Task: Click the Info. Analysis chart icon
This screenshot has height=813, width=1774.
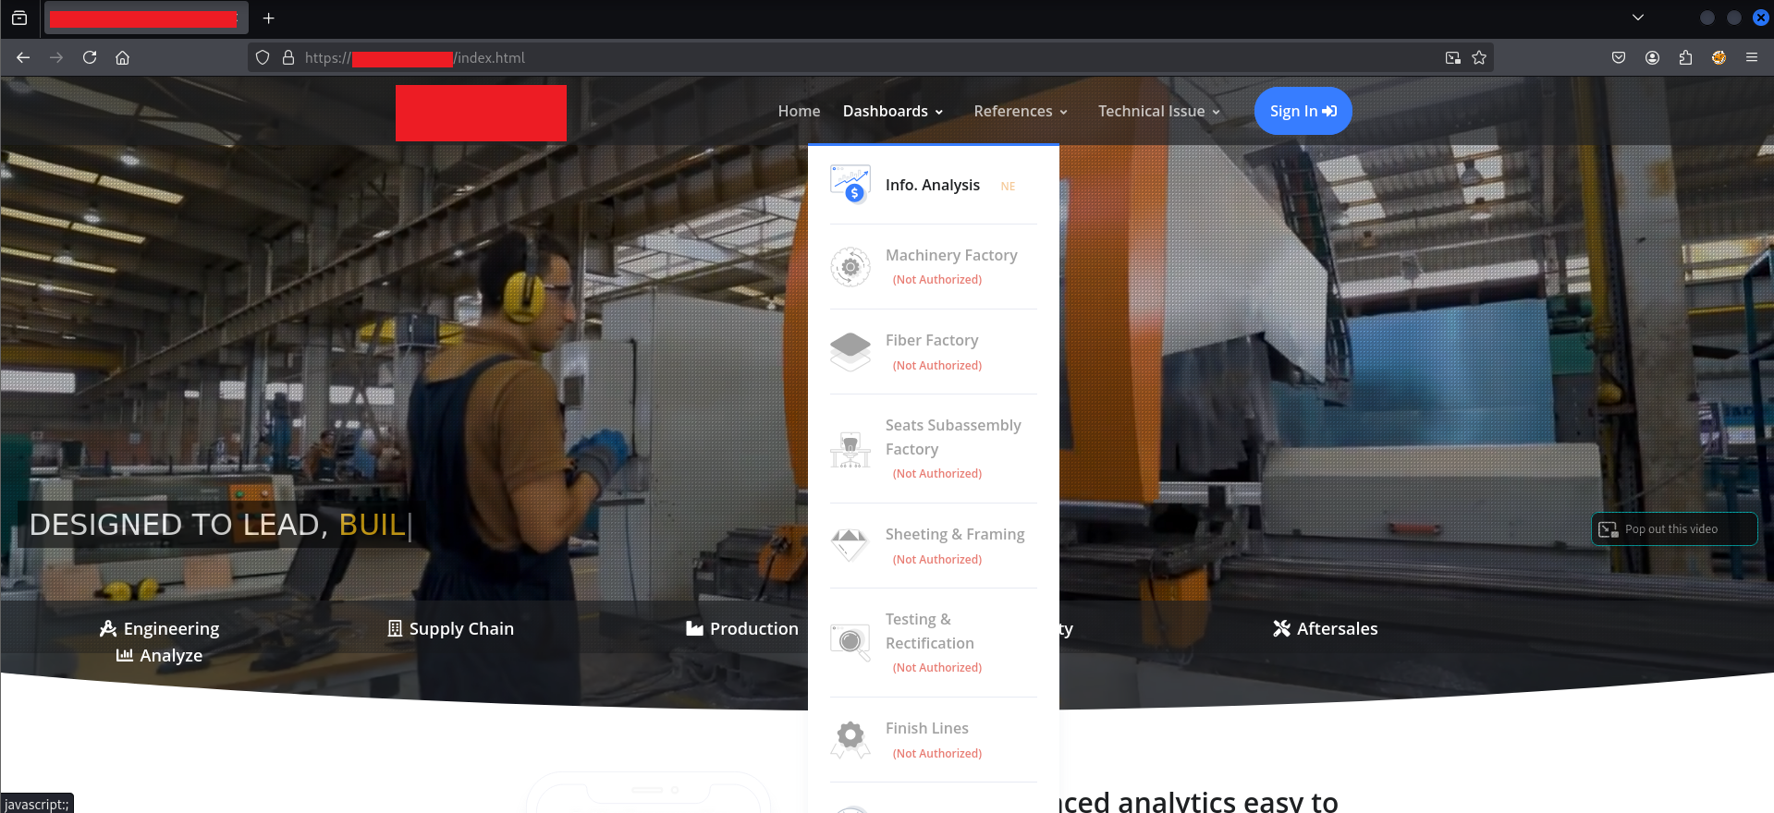Action: pyautogui.click(x=850, y=184)
